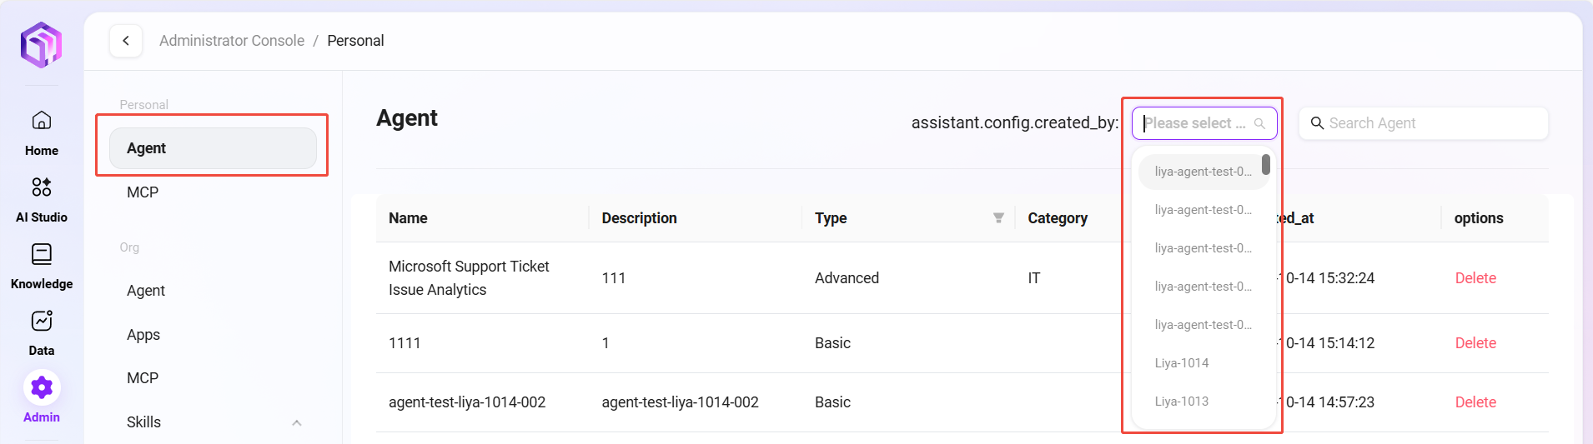Open AI Studio from sidebar
1593x444 pixels.
(x=42, y=187)
